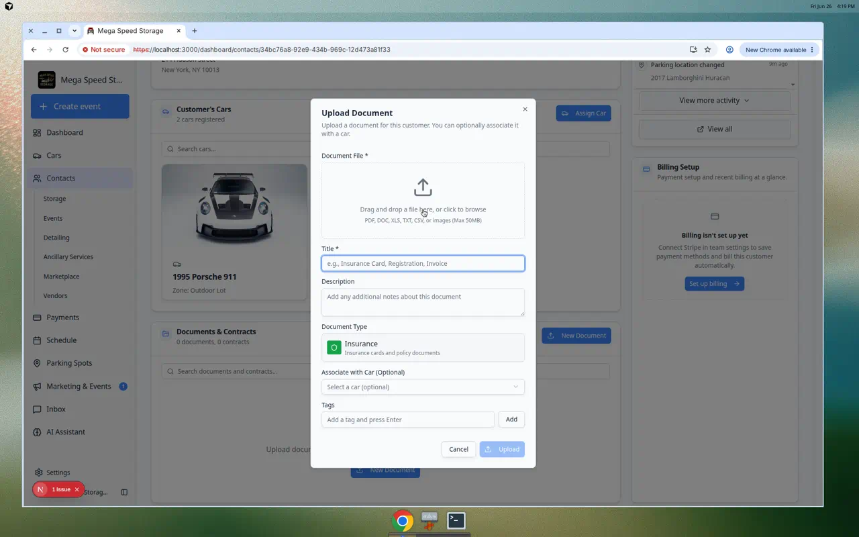Click the Create event button
Image resolution: width=859 pixels, height=537 pixels.
80,106
